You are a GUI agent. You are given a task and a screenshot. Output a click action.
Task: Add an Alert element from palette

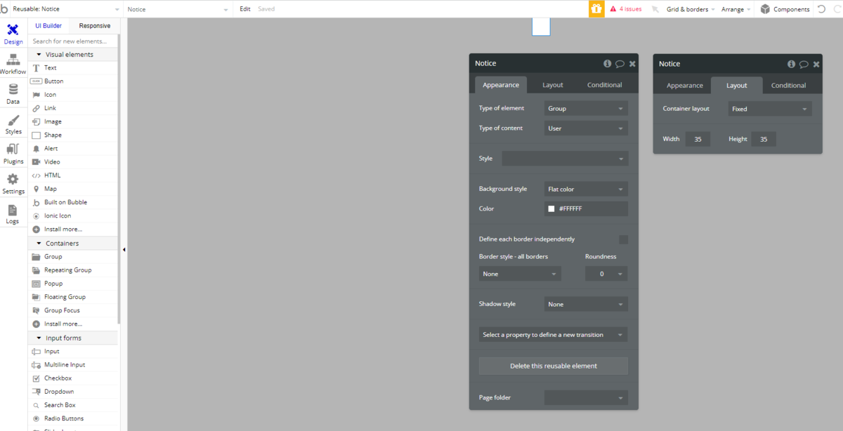74,148
